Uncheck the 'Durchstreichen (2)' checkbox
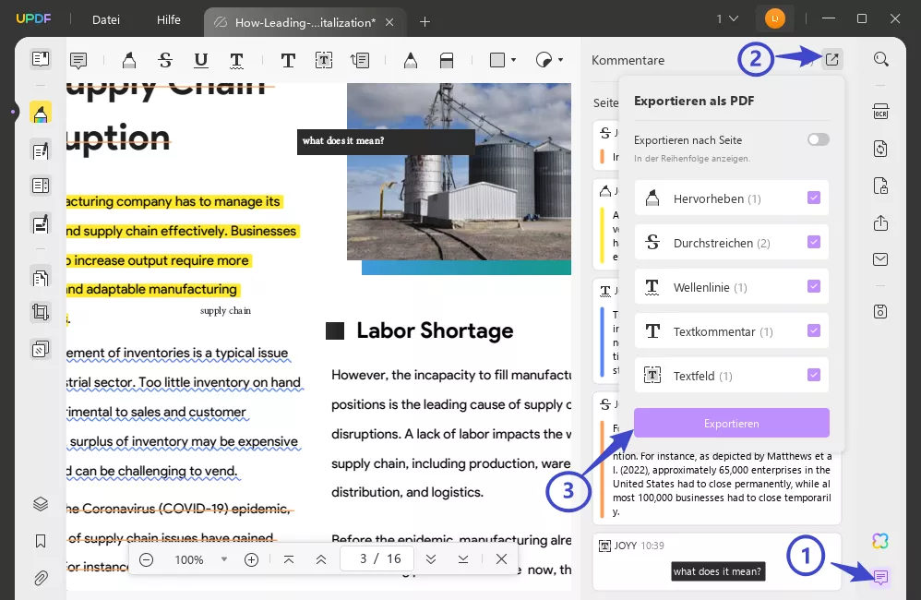This screenshot has height=600, width=921. point(813,242)
